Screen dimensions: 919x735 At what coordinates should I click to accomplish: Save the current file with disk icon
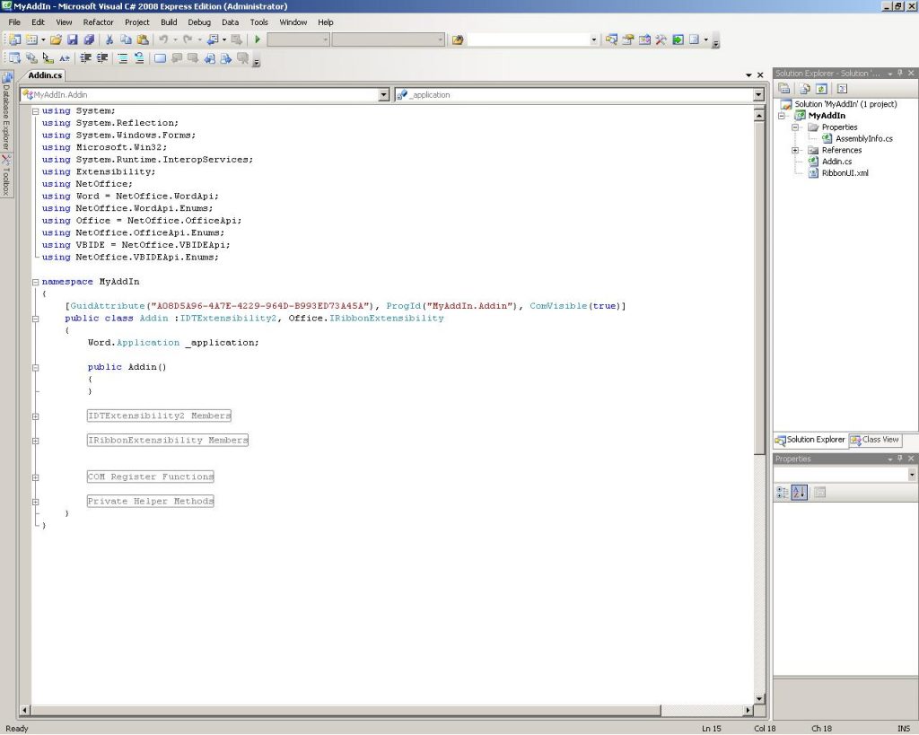pos(73,39)
